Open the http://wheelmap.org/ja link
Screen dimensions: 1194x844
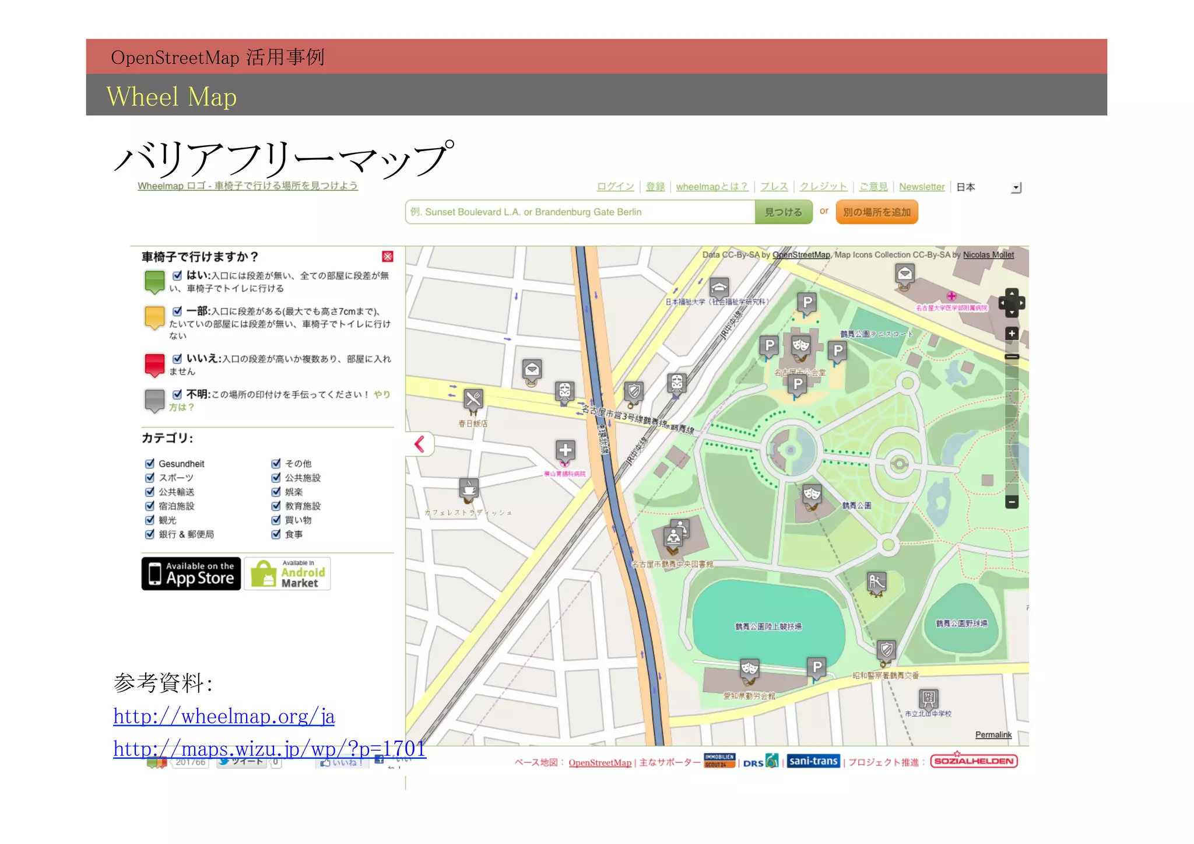click(224, 716)
